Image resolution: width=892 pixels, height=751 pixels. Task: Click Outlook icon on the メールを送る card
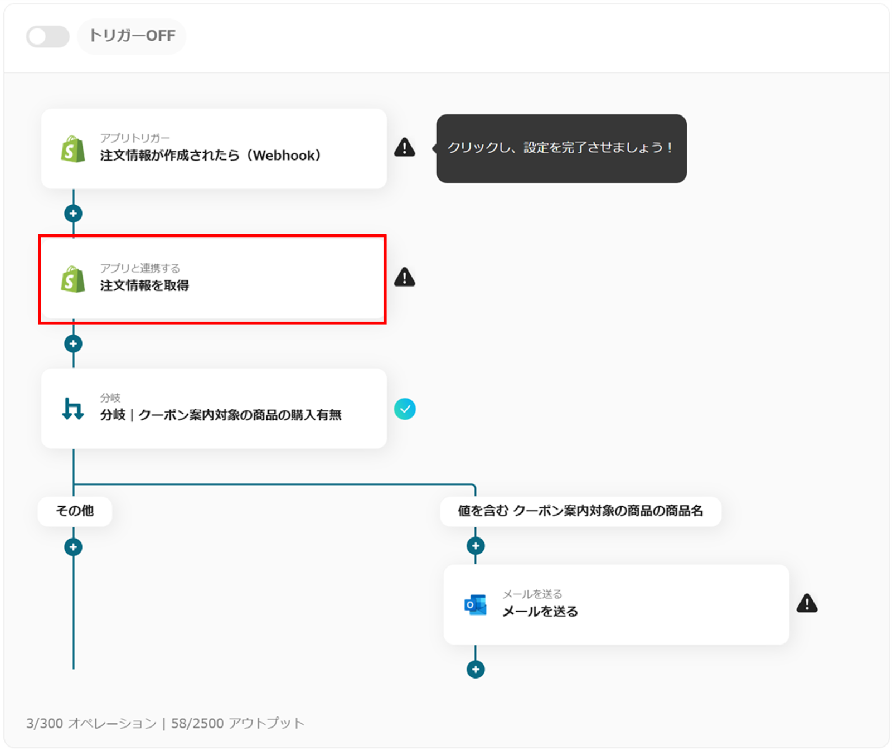(x=476, y=605)
